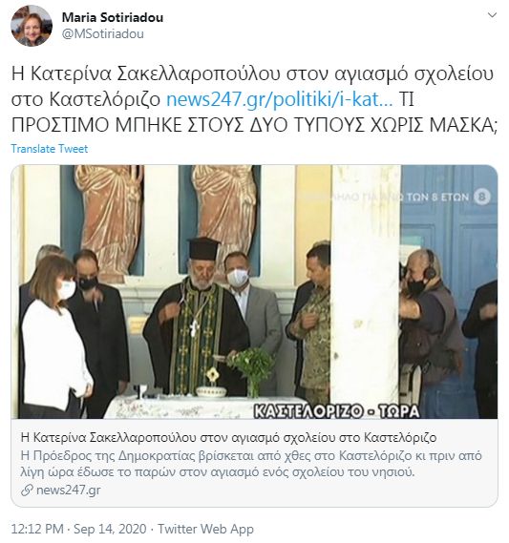
Task: Click the 12:12 PM · Sep 14, 2020 timestamp
Action: coord(79,529)
